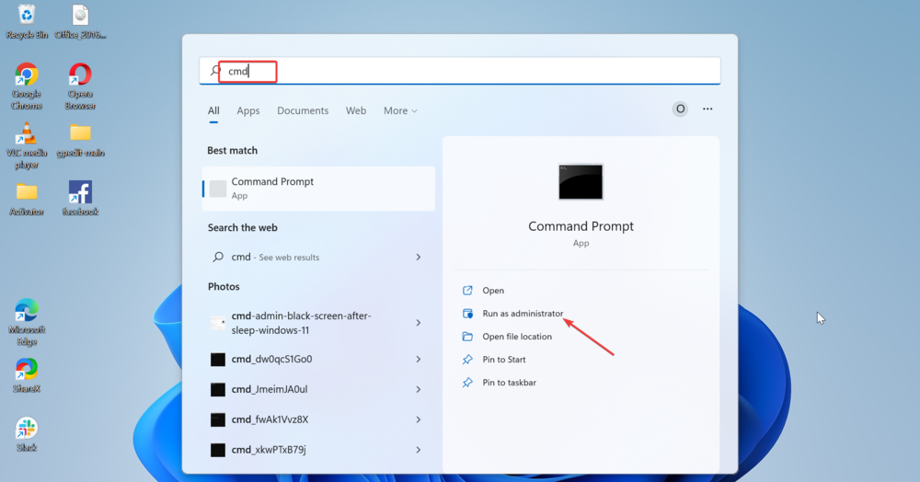Screen dimensions: 920x482
Task: Expand the arrow beside cmd_JmeimJA0ul
Action: pos(419,389)
